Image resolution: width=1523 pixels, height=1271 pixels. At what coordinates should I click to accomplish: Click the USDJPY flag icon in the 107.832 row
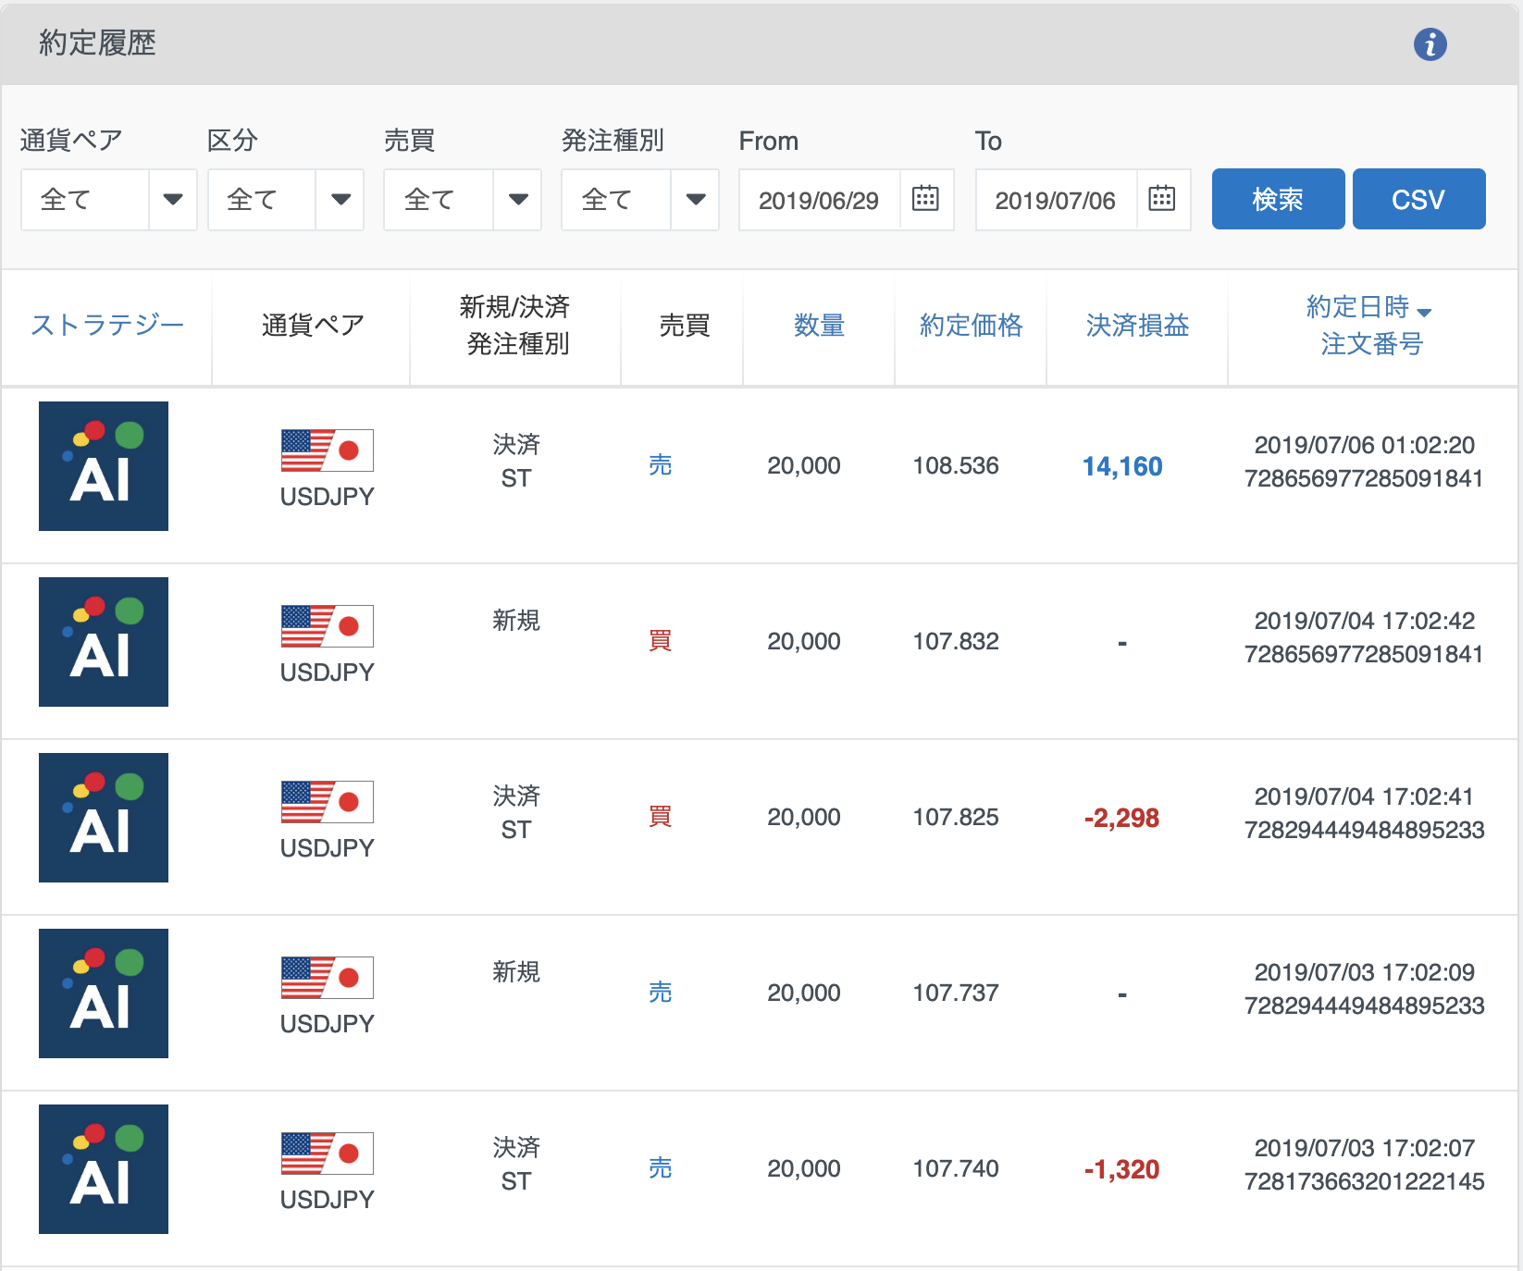click(328, 626)
